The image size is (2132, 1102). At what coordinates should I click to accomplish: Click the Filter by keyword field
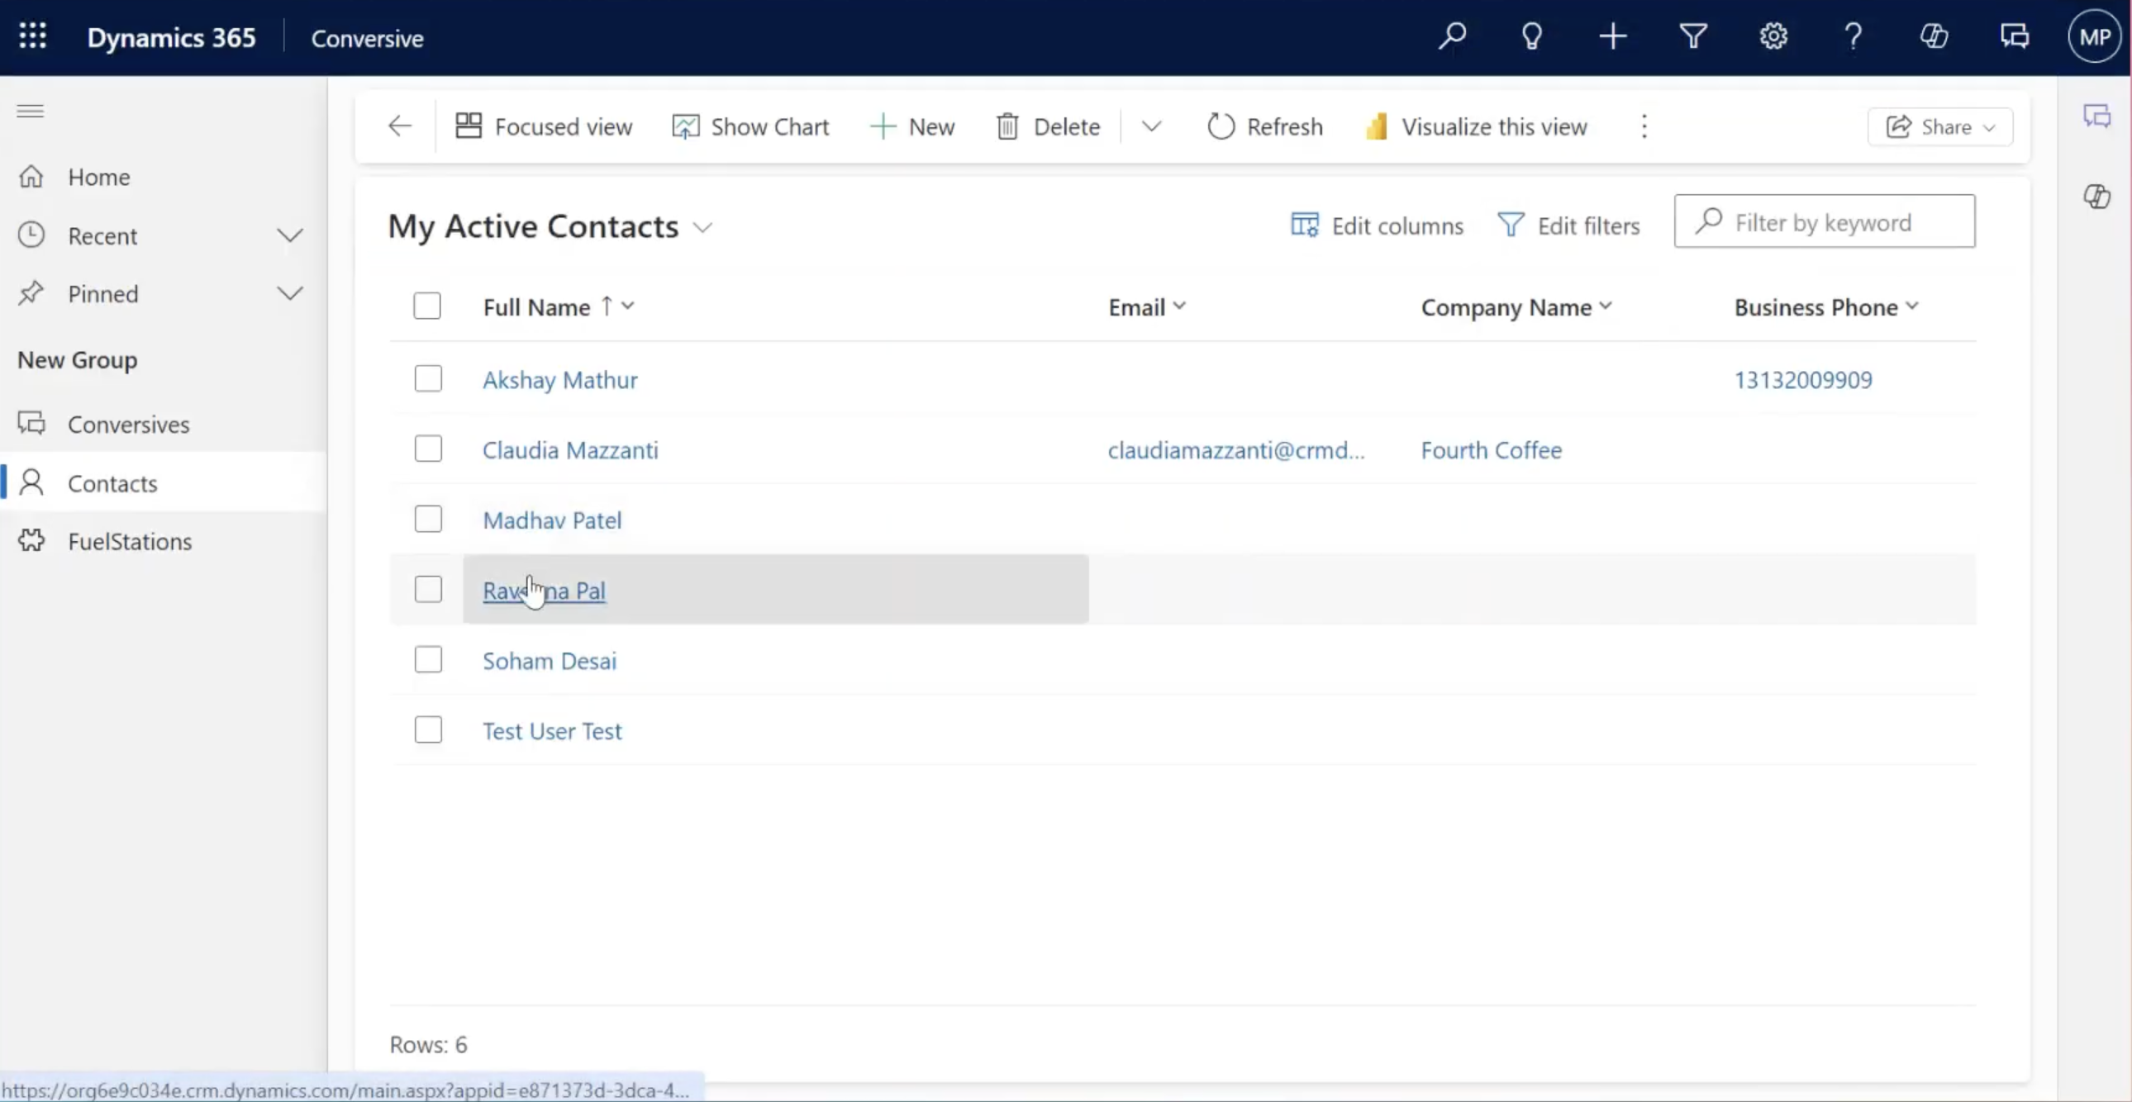click(1824, 221)
